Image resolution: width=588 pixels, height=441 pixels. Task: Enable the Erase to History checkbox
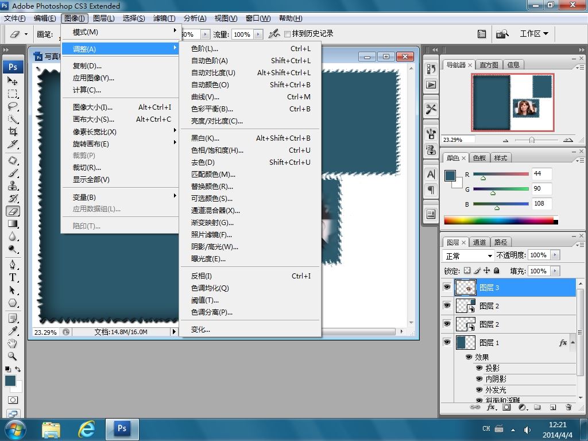pyautogui.click(x=288, y=34)
